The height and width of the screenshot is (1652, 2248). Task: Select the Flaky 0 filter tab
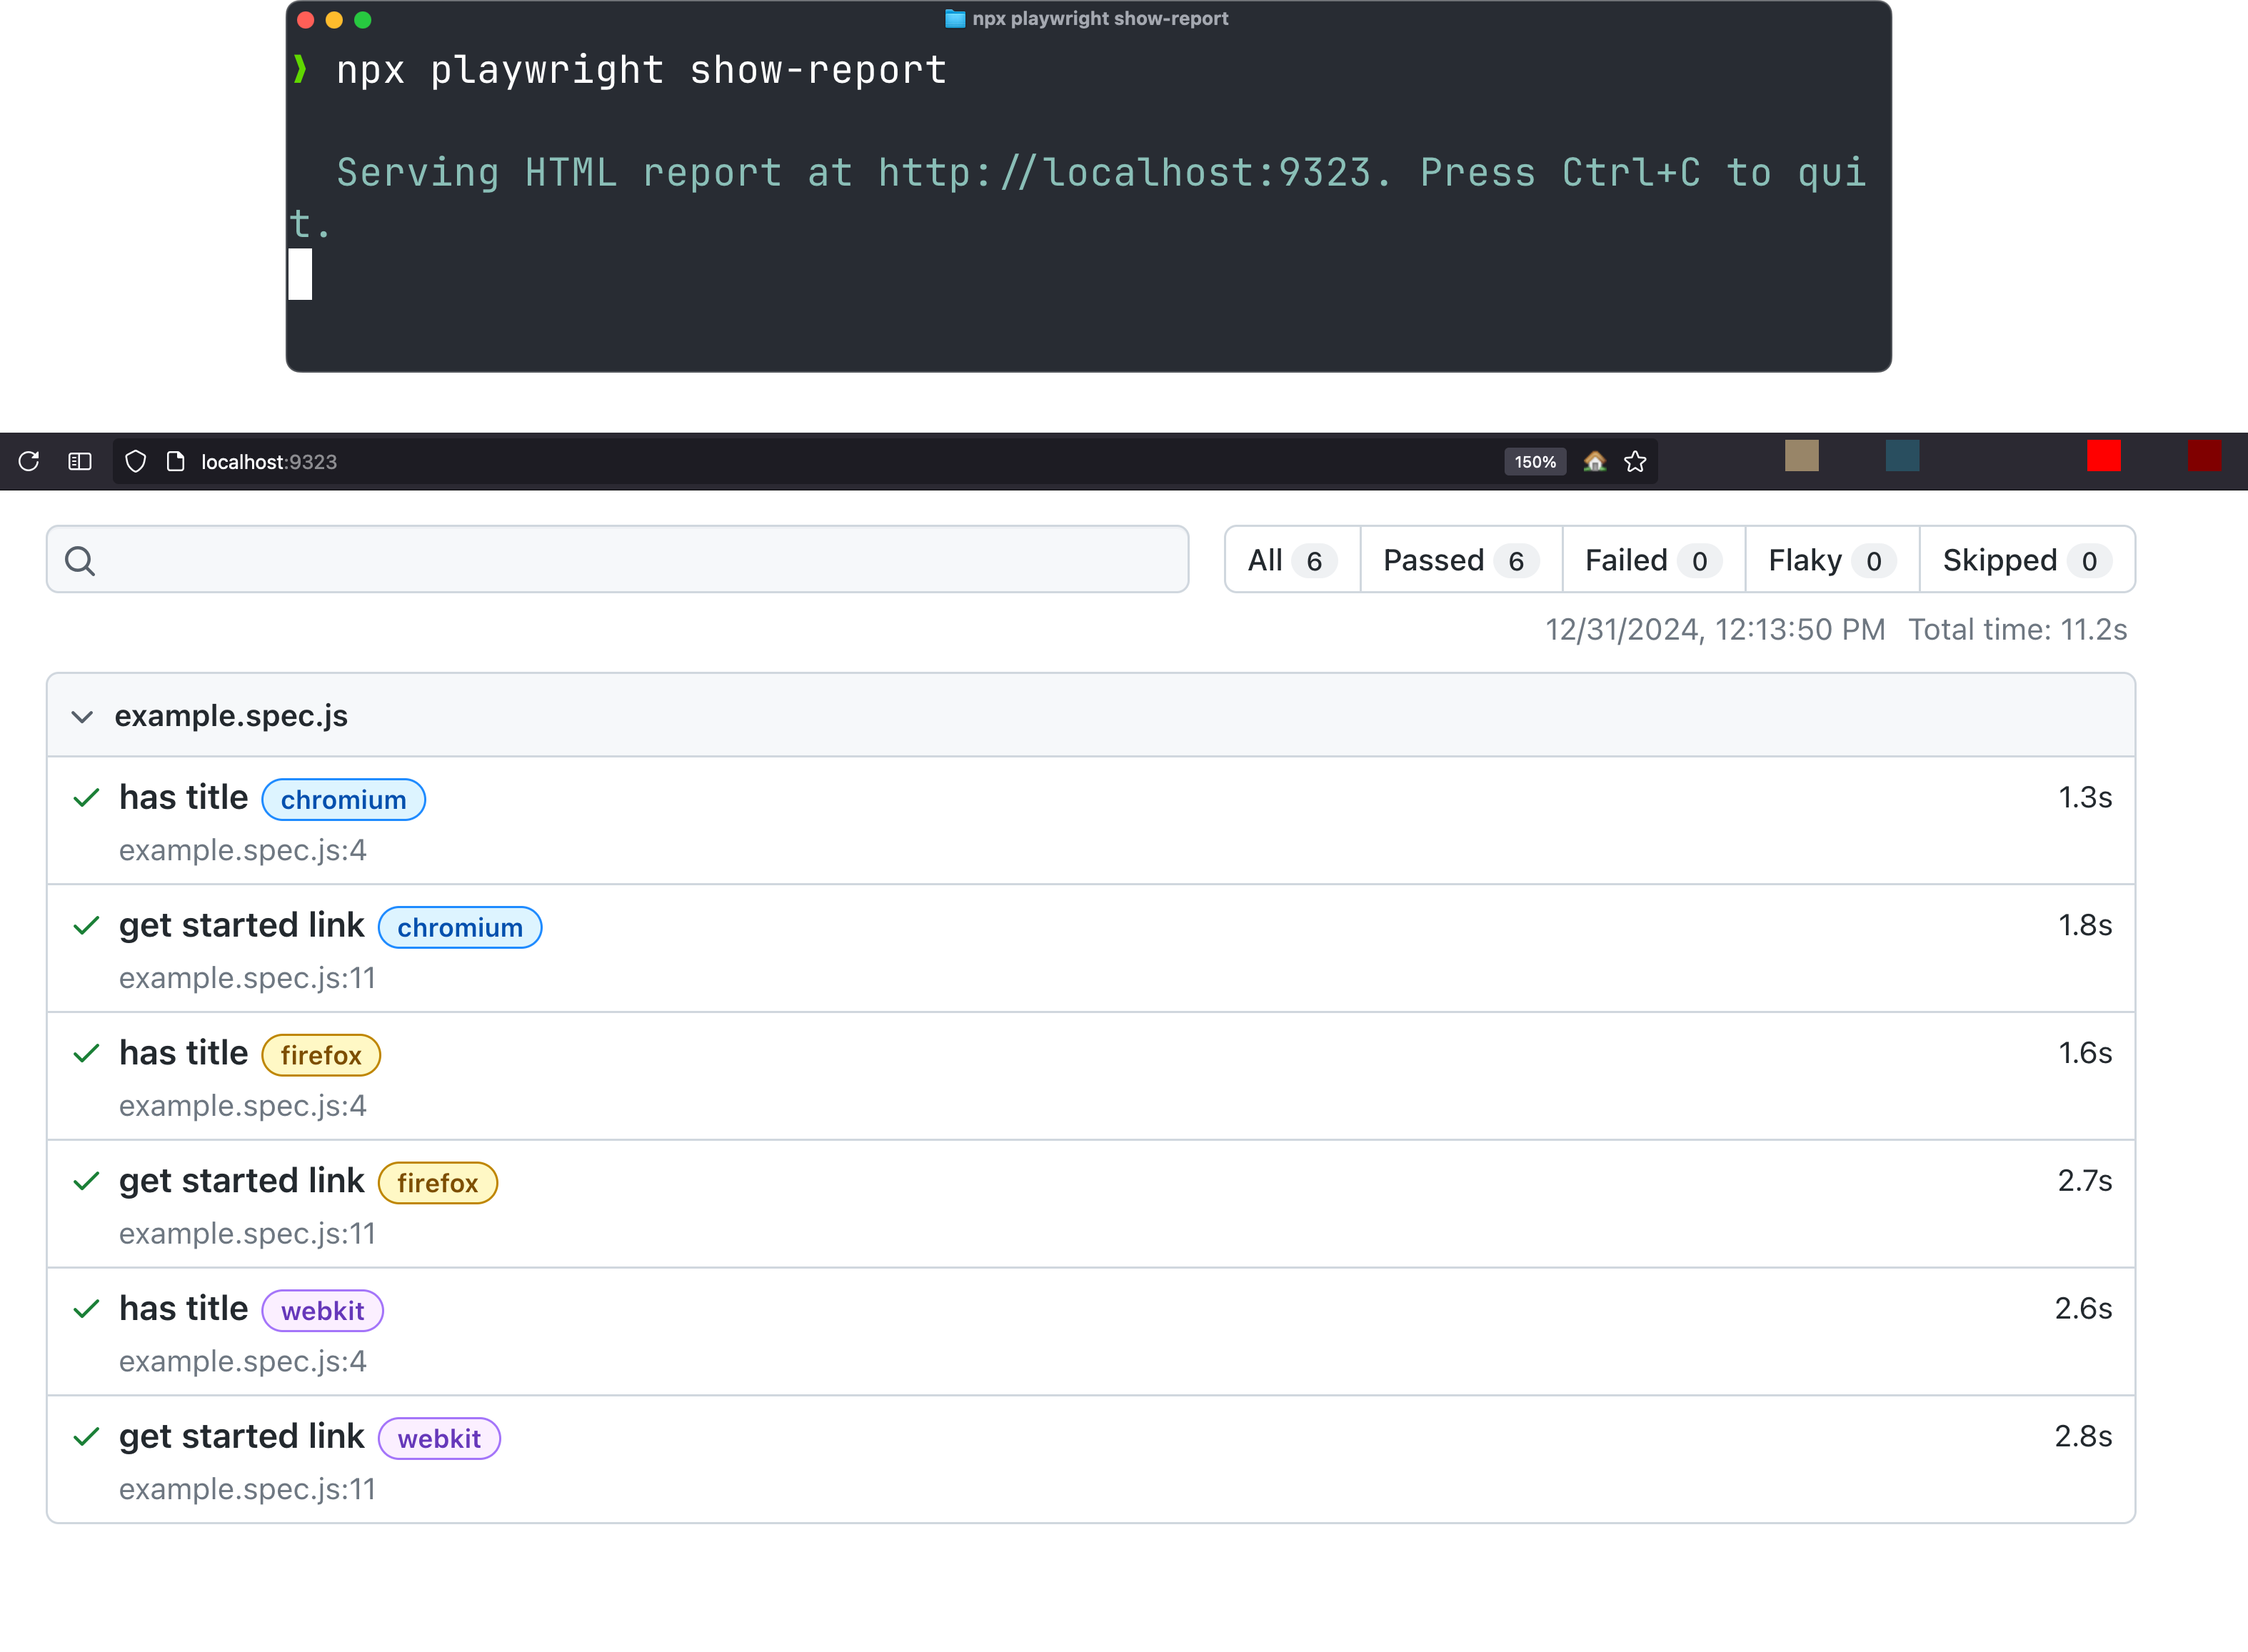click(x=1832, y=560)
